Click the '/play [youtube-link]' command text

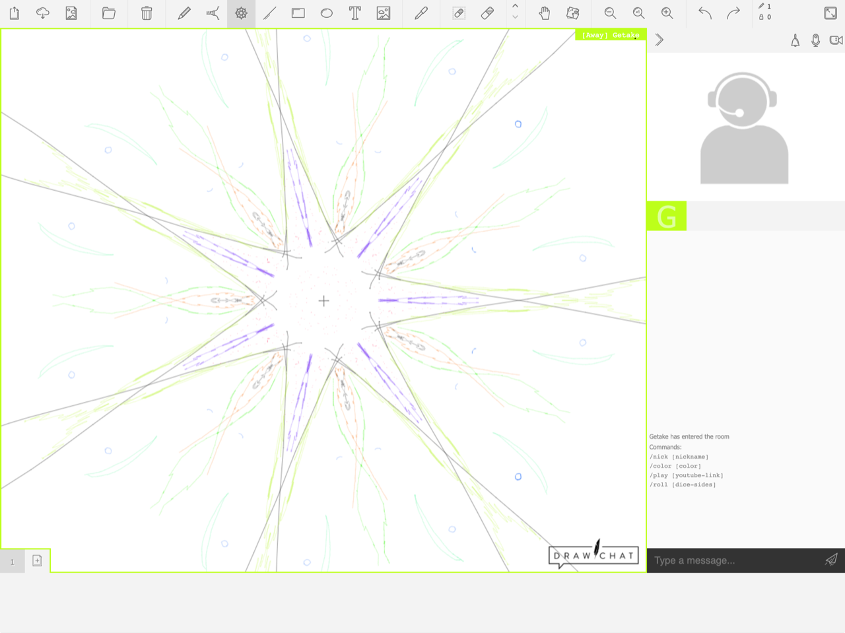(x=686, y=475)
